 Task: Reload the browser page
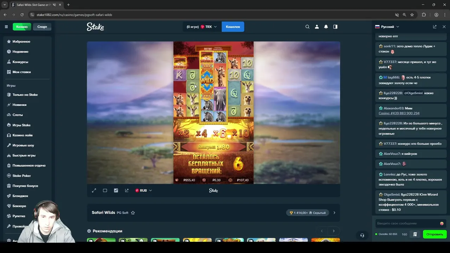[x=22, y=15]
